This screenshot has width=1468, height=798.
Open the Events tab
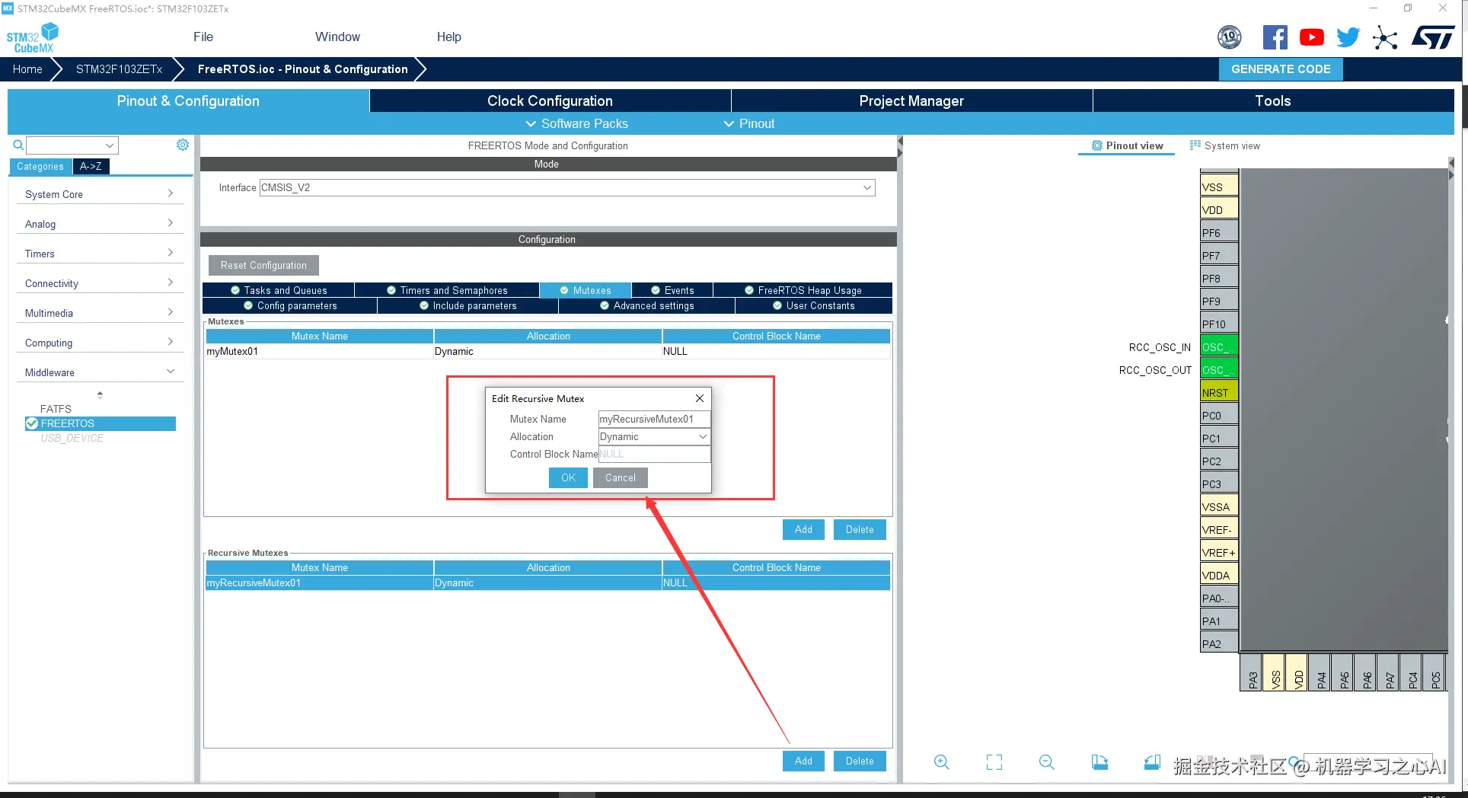673,290
